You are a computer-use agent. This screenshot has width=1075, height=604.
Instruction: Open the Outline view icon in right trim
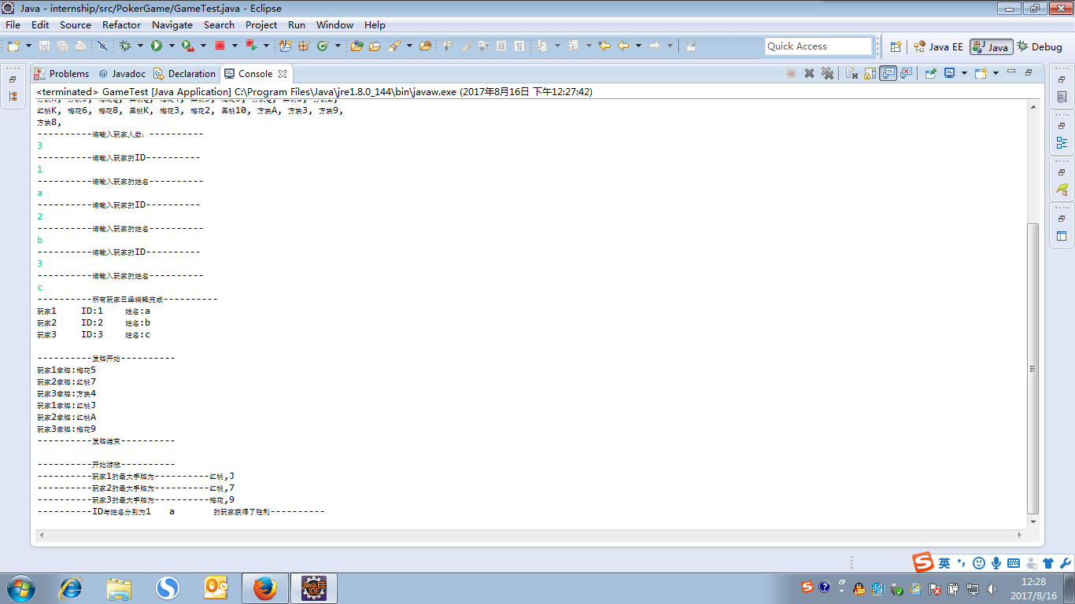(1062, 143)
